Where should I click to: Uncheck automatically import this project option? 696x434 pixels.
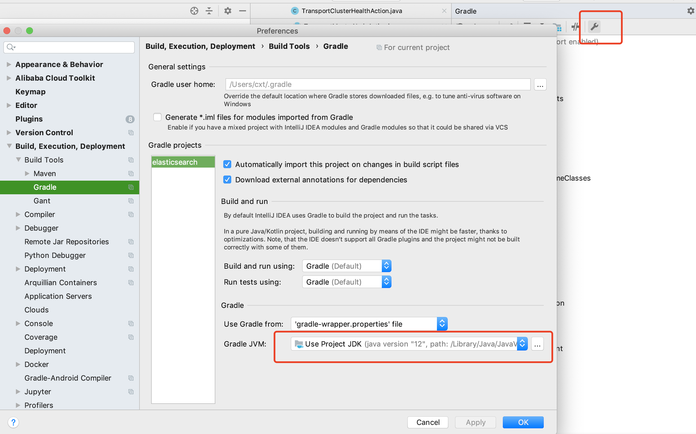point(227,164)
